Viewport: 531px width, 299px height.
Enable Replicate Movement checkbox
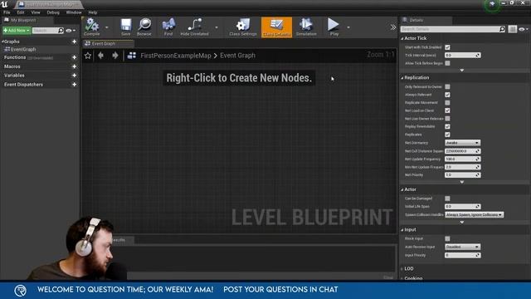[447, 102]
